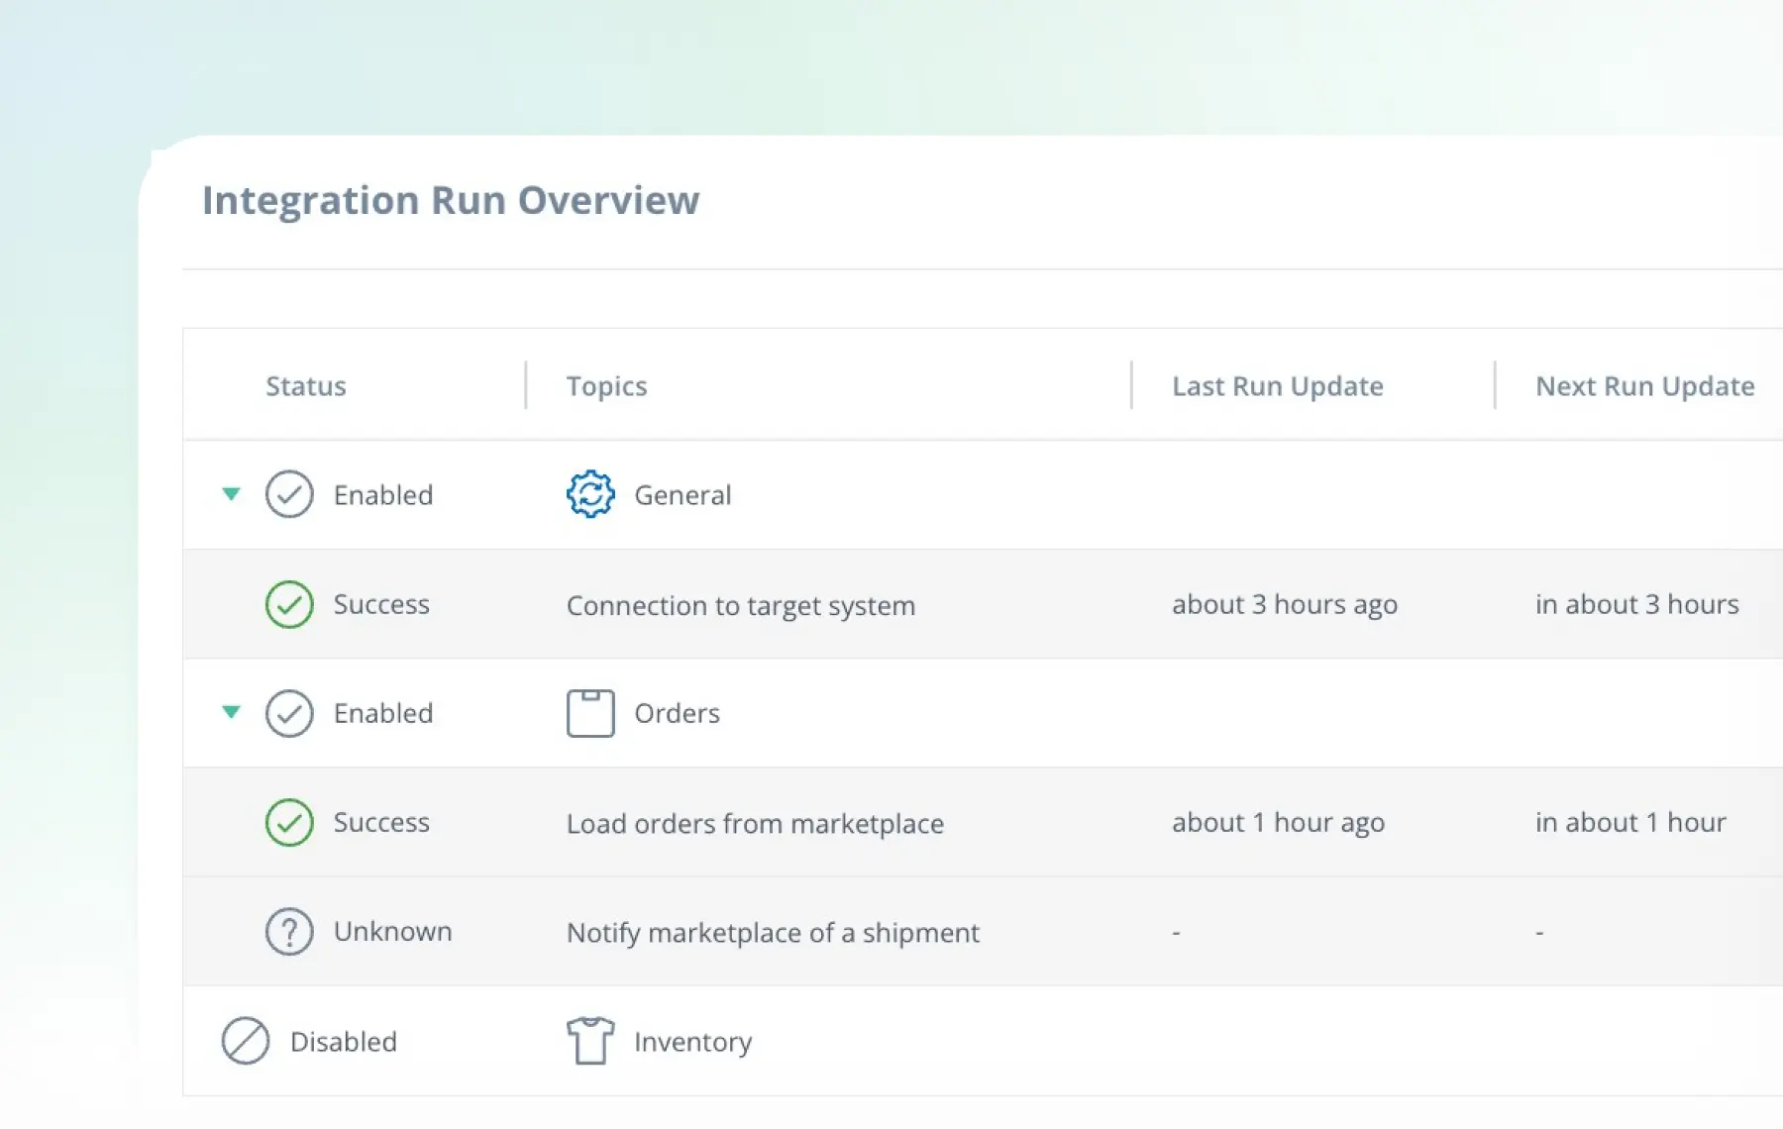1783x1129 pixels.
Task: Click the Inventory t-shirt icon
Action: click(590, 1041)
